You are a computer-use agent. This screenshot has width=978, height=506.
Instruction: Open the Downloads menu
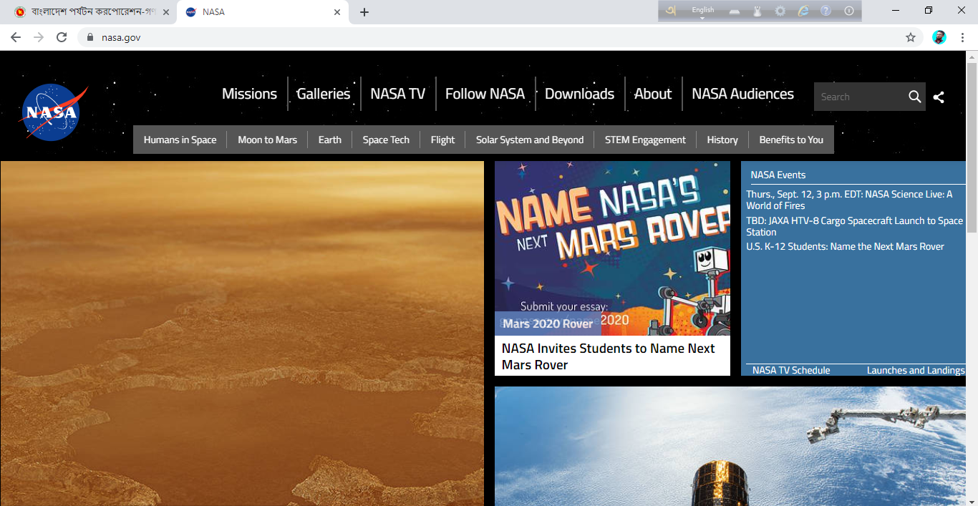579,94
